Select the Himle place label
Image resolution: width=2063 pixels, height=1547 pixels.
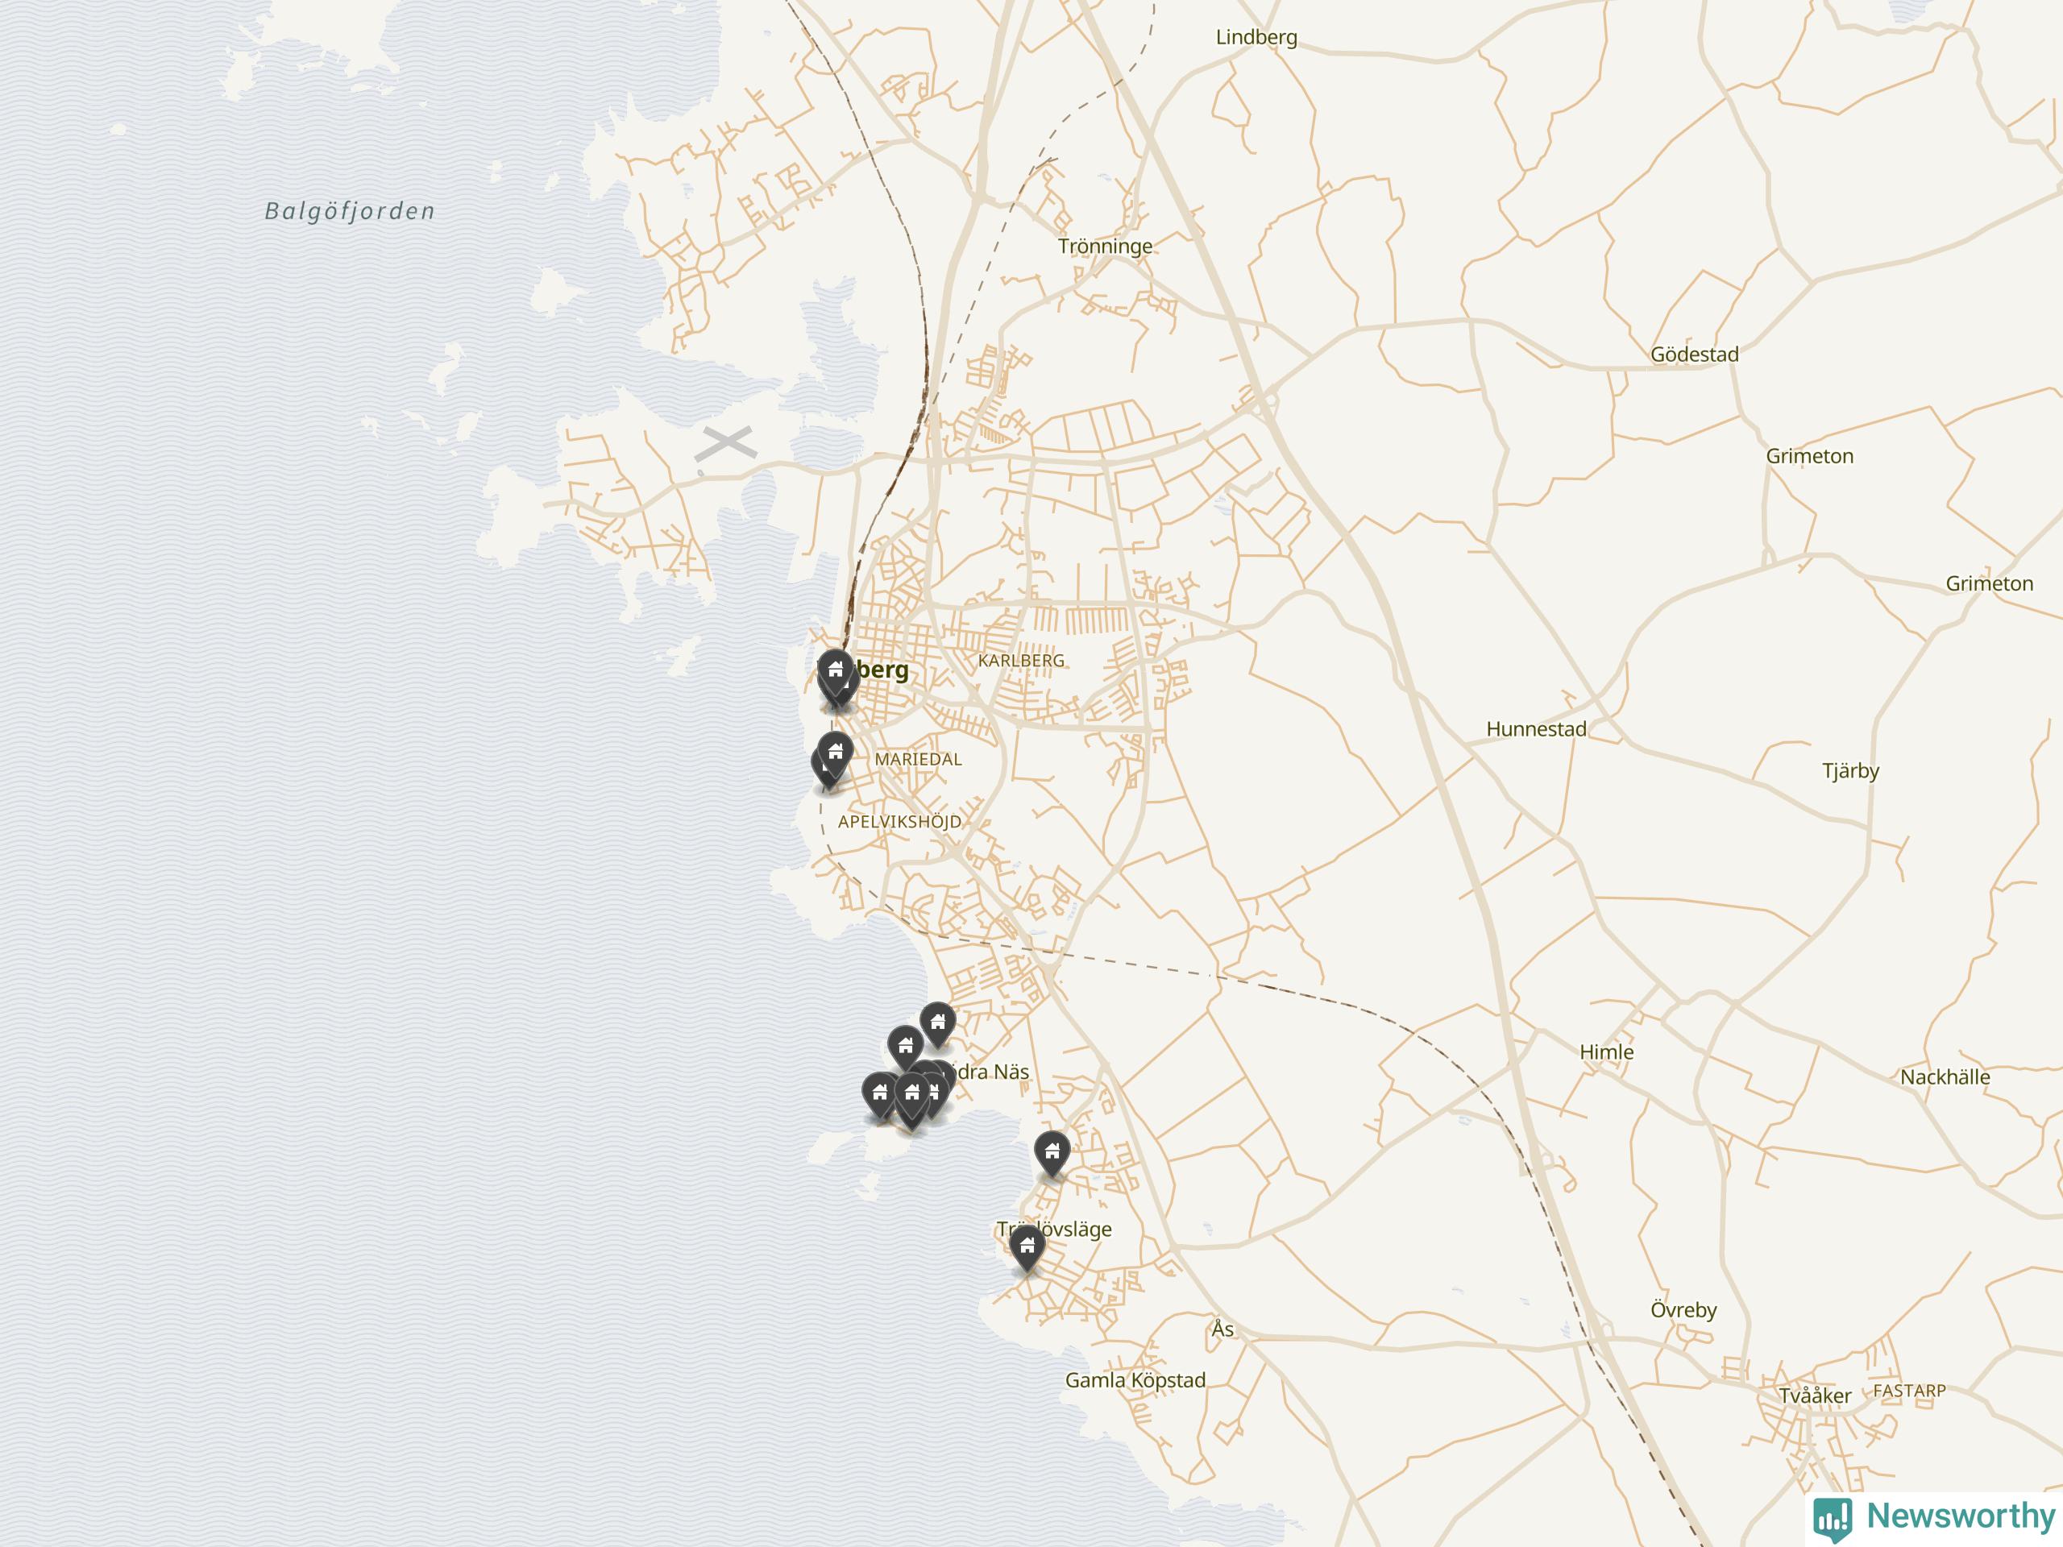(x=1607, y=1051)
